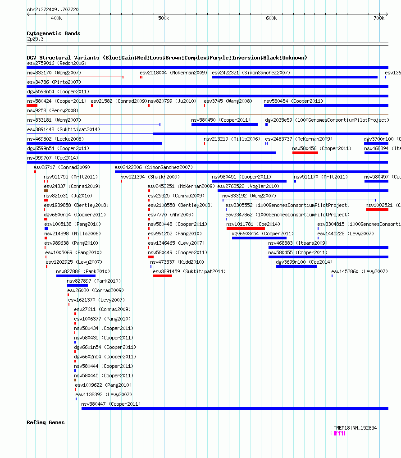Click esv1005138 (Pang2010) variant label
This screenshot has height=458, width=401.
[73, 224]
